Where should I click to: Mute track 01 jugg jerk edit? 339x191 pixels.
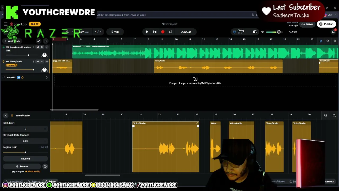[x=38, y=47]
